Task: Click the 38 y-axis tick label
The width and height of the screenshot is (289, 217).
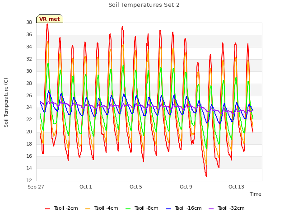Action: (29, 23)
